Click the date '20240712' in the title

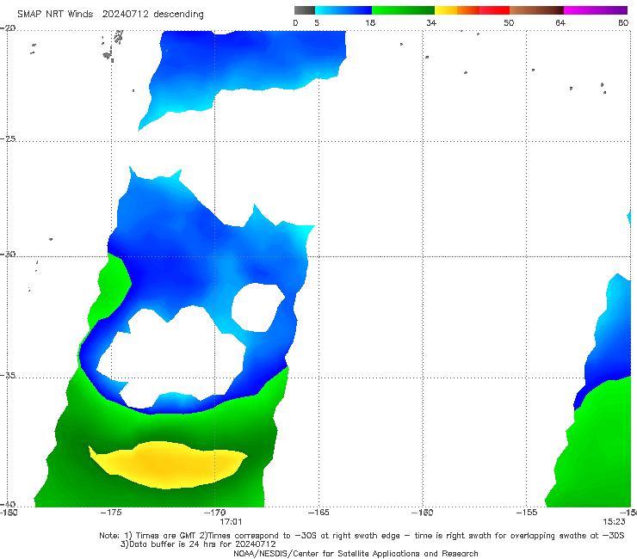(x=125, y=14)
